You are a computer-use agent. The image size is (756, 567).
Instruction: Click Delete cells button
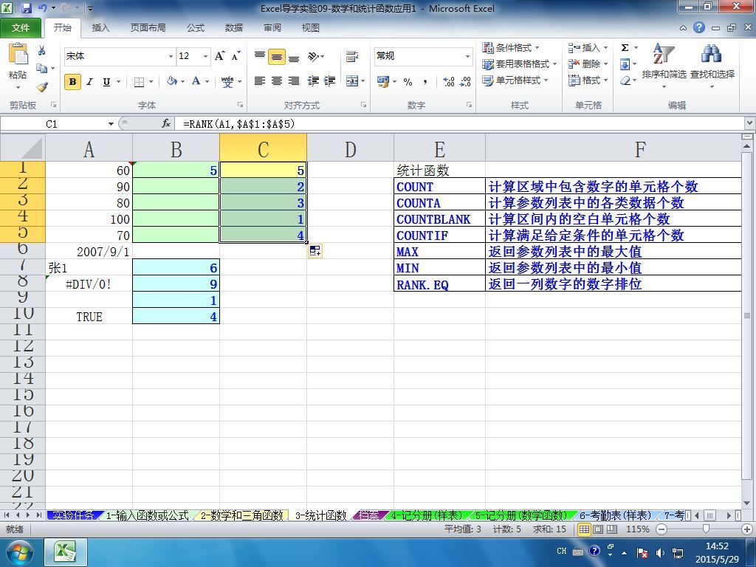[x=588, y=64]
